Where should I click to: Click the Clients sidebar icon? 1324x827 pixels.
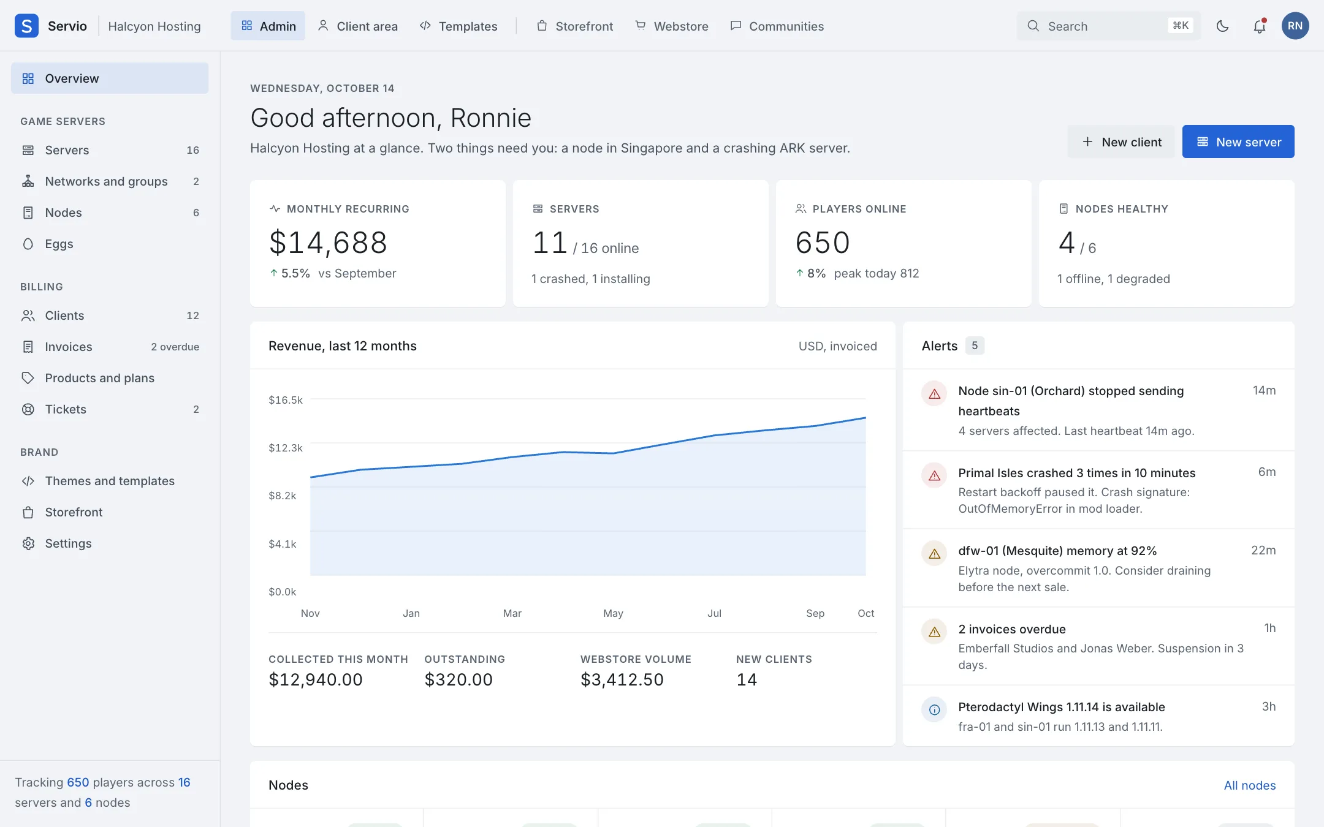pos(28,315)
